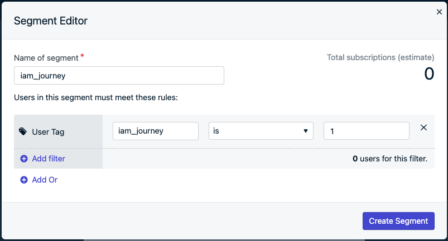448x241 pixels.
Task: Focus the tag value field containing 1
Action: 367,131
